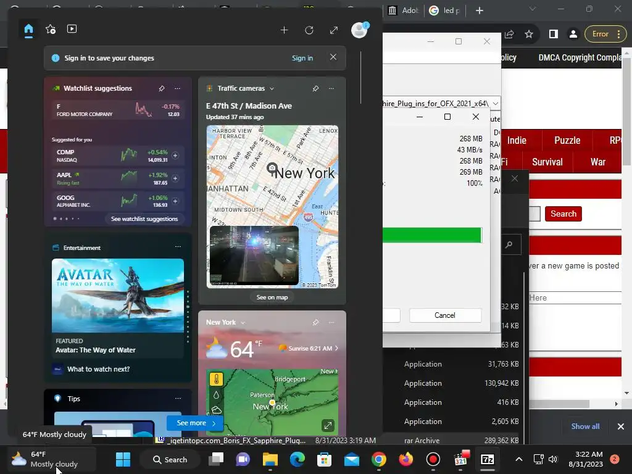Viewport: 632px width, 474px height.
Task: Click the Sign in link
Action: [x=302, y=58]
